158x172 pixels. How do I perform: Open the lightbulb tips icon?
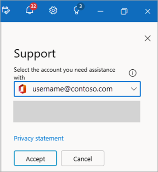[77, 11]
